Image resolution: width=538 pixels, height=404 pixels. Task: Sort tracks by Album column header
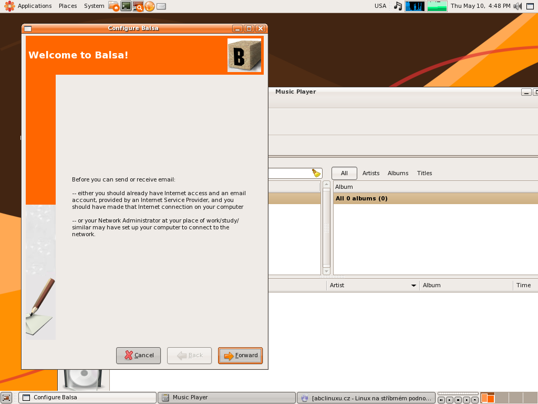[x=466, y=285]
